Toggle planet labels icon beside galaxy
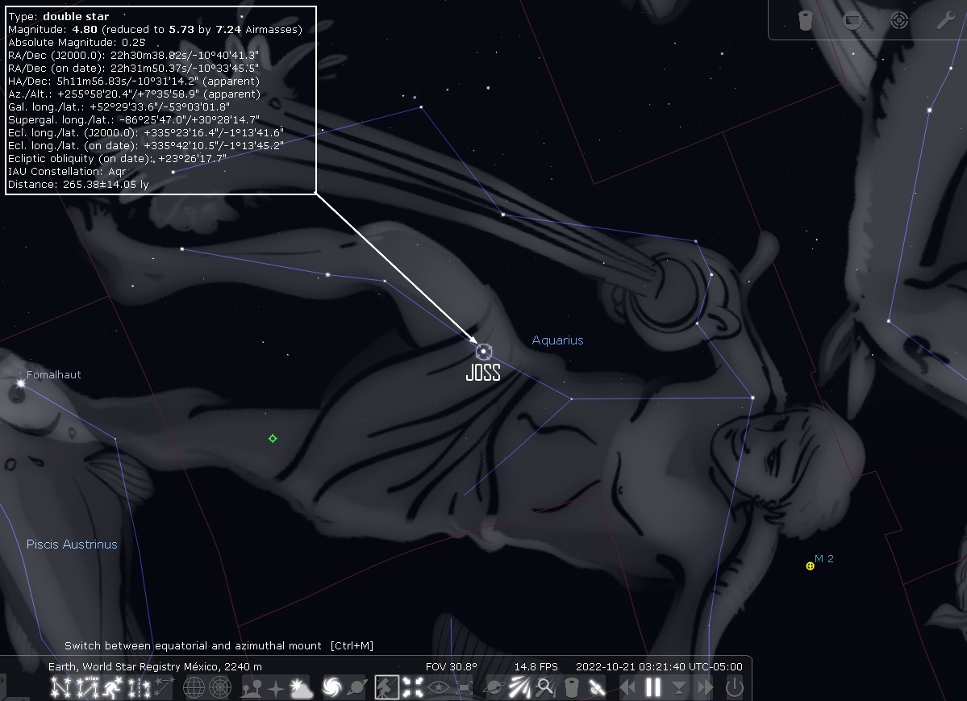Screen dimensions: 967x701 point(358,687)
